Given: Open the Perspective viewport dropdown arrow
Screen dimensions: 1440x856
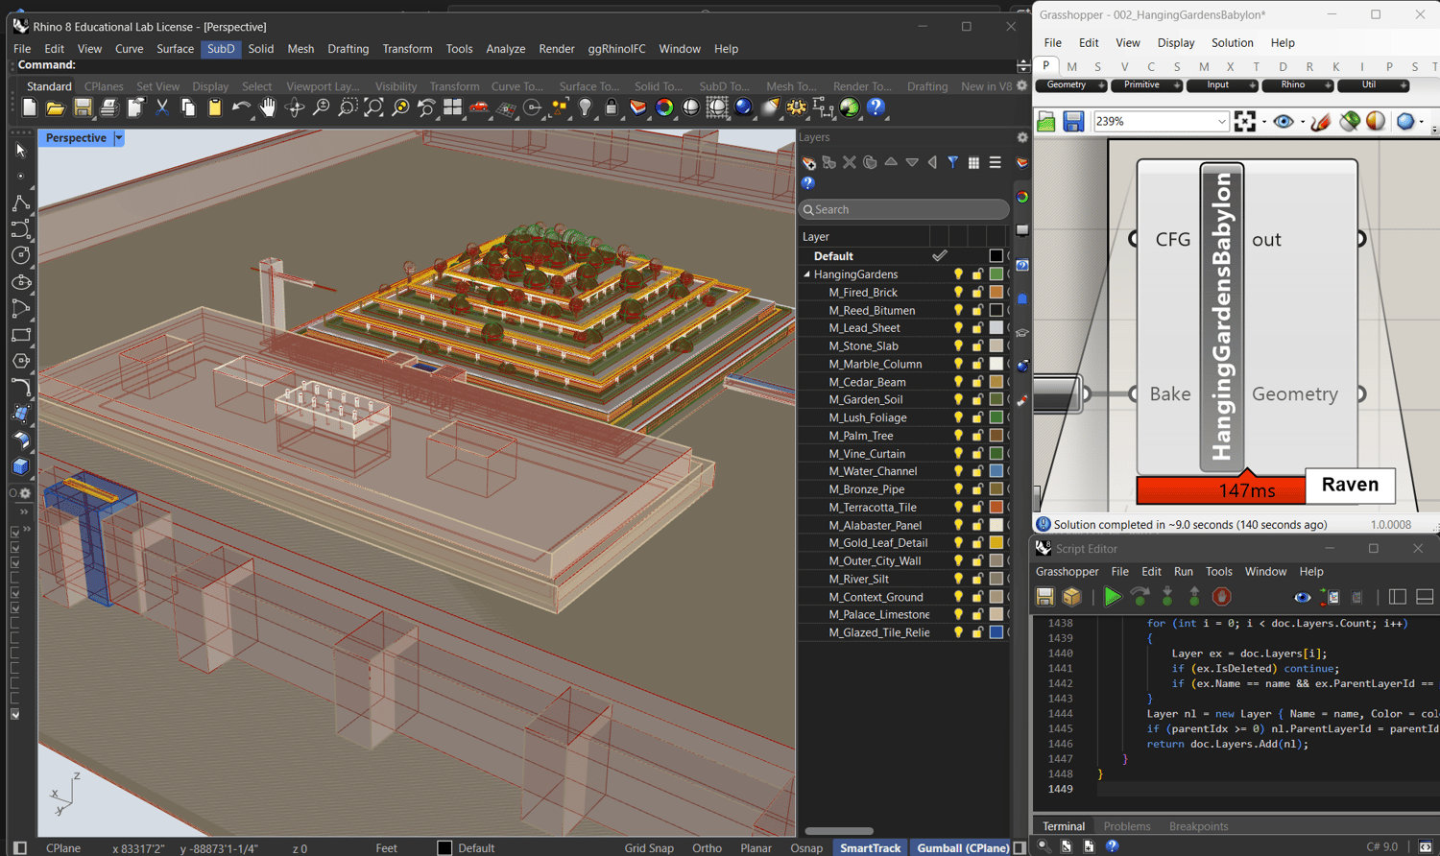Looking at the screenshot, I should click(119, 138).
